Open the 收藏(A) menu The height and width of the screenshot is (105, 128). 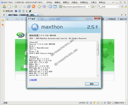click(74, 2)
